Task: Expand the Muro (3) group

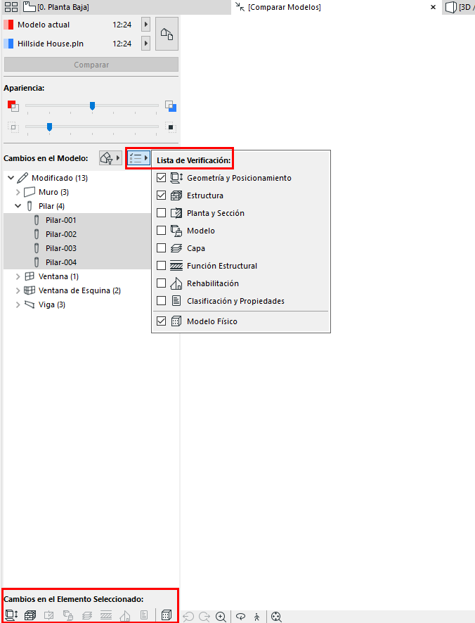Action: click(18, 192)
